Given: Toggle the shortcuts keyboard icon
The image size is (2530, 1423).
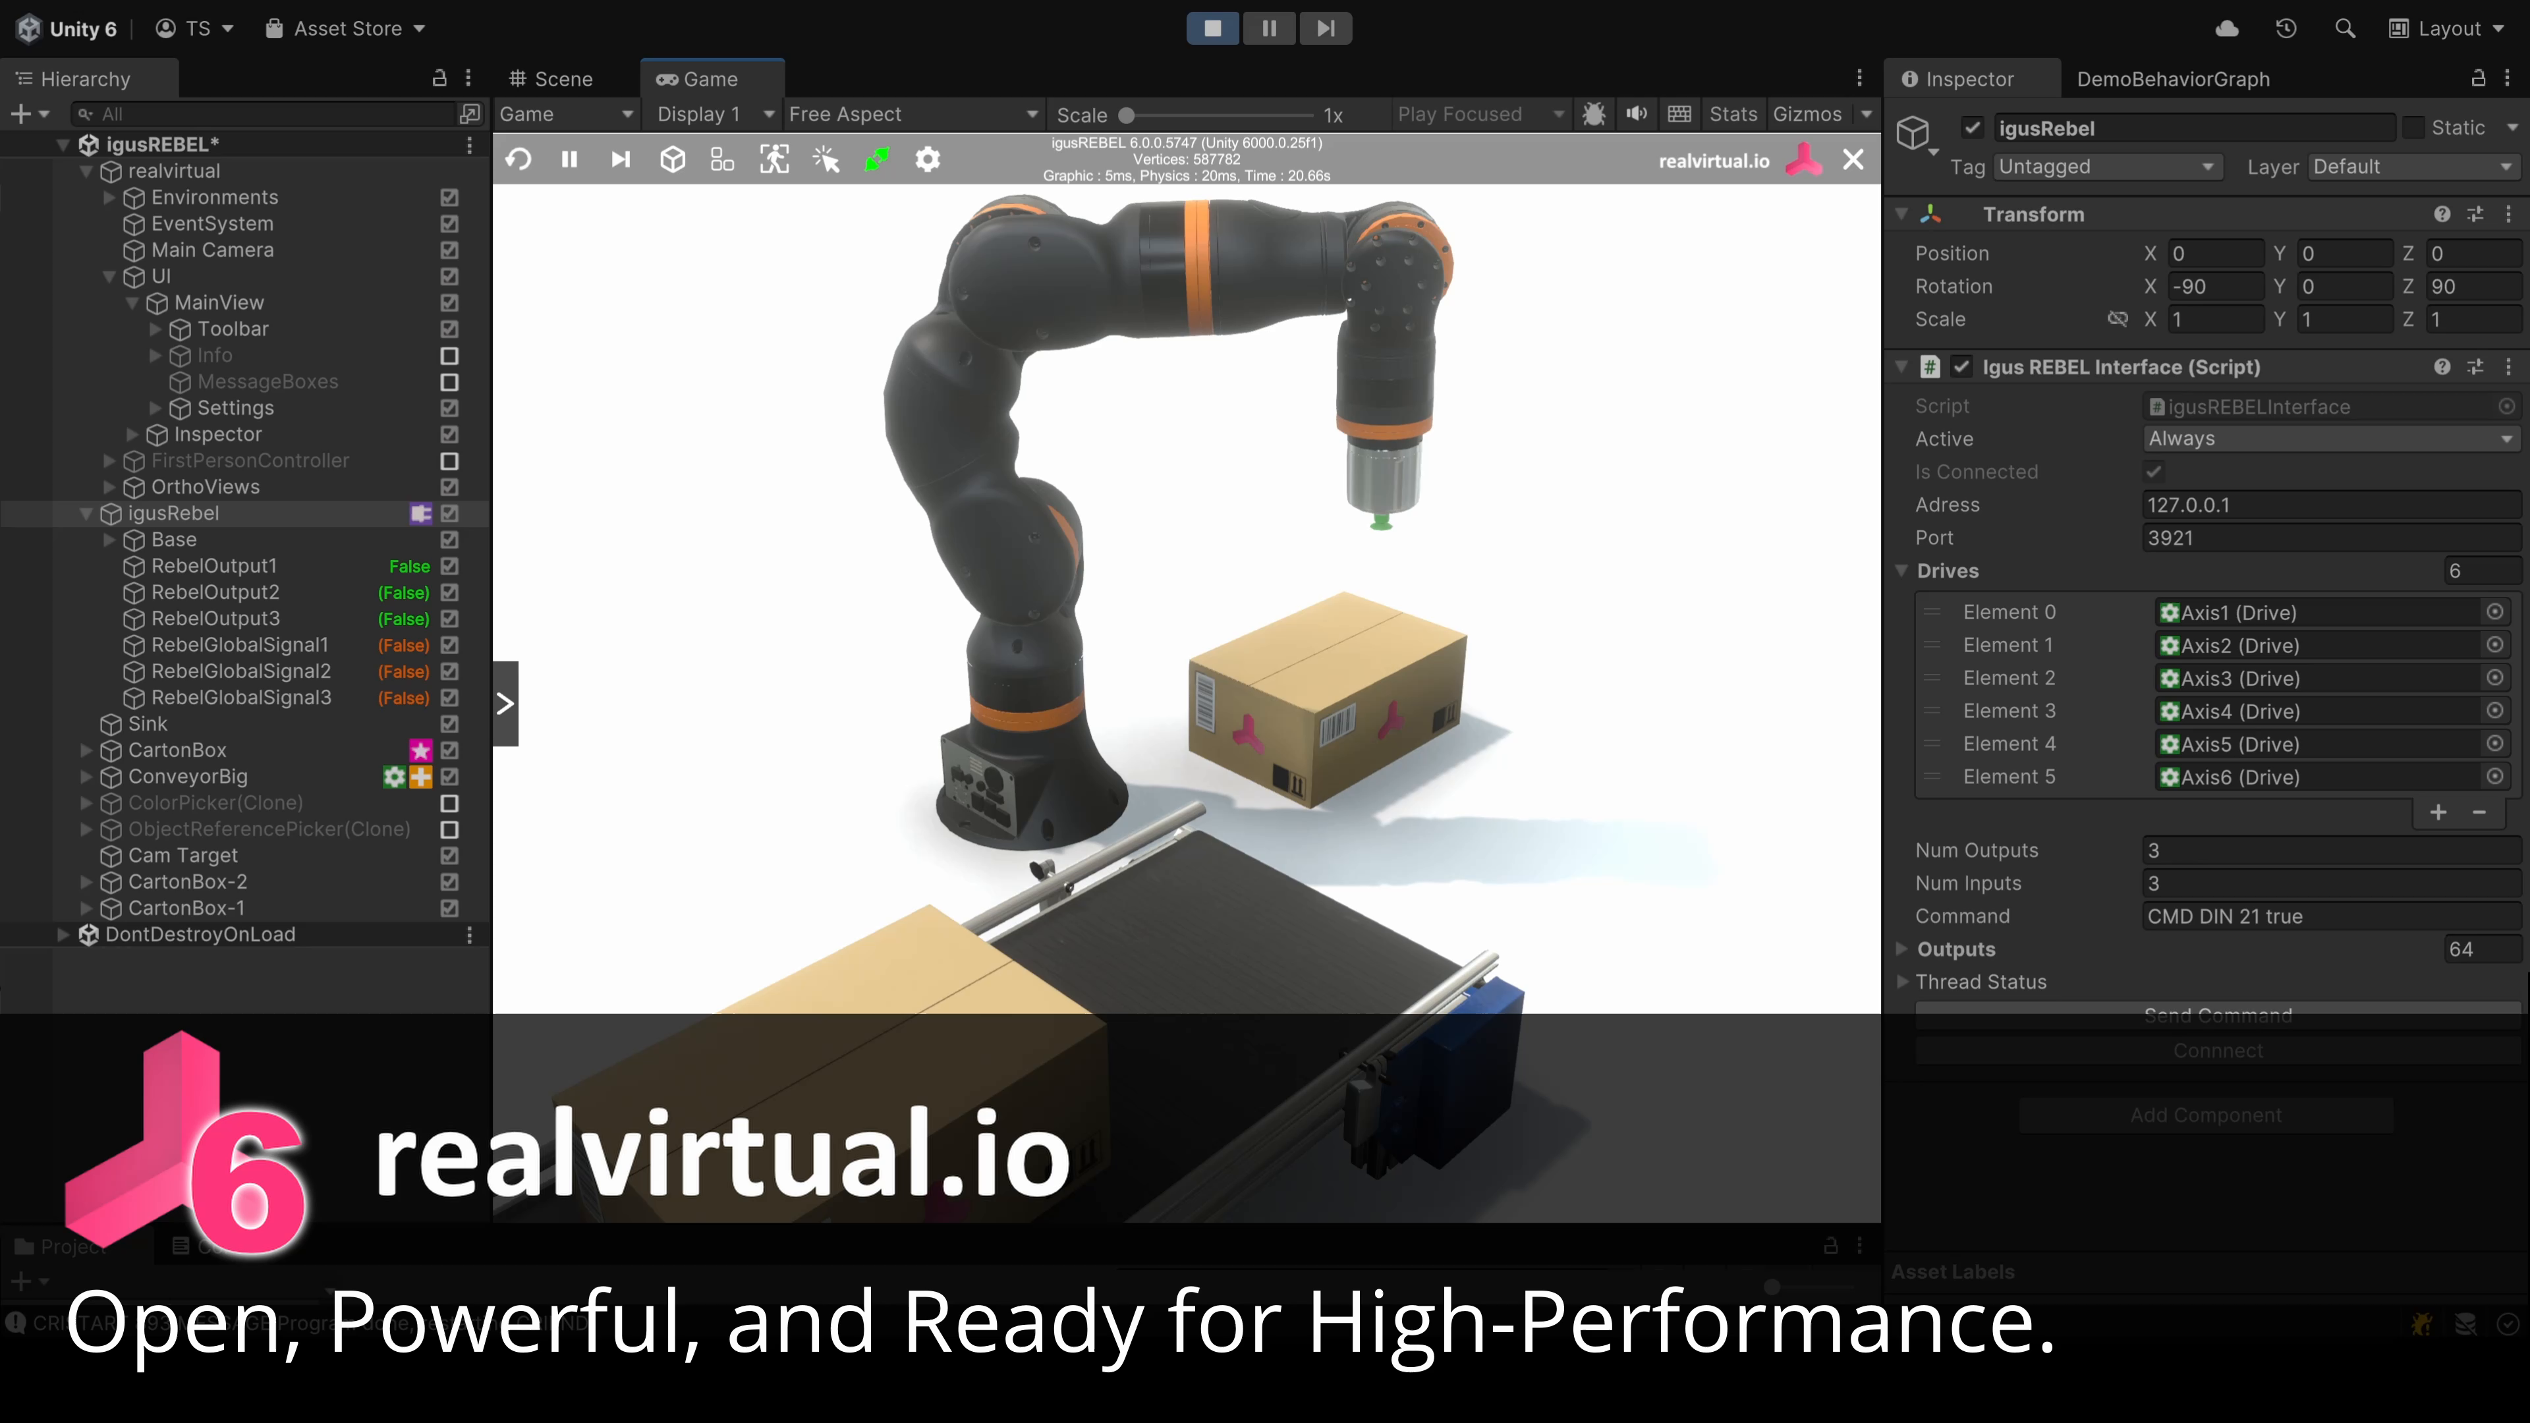Looking at the screenshot, I should (1679, 114).
